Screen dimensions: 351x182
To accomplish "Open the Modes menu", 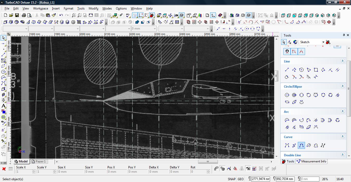I will point(107,8).
